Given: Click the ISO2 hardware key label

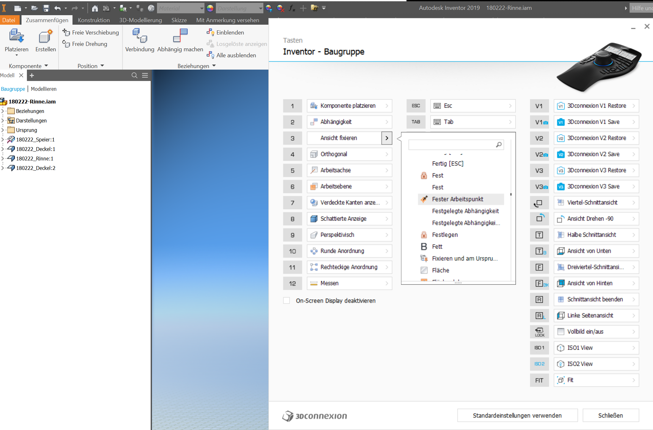Looking at the screenshot, I should tap(540, 364).
